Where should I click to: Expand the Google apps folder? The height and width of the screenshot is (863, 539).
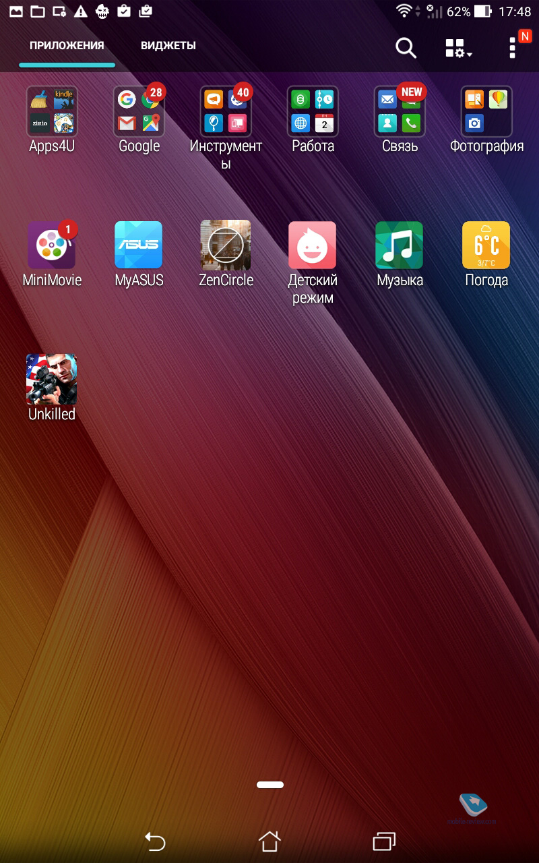139,112
